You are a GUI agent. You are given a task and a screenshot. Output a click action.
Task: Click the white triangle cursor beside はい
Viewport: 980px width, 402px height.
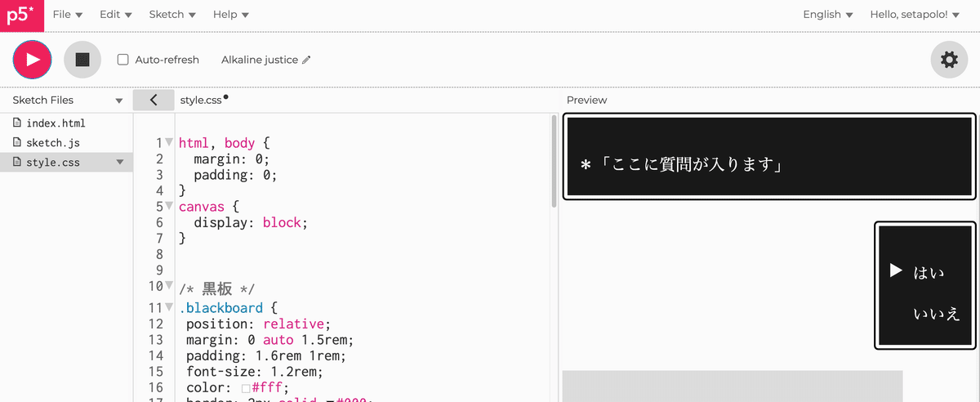tap(896, 270)
